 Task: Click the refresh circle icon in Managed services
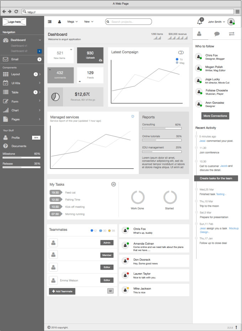(133, 116)
